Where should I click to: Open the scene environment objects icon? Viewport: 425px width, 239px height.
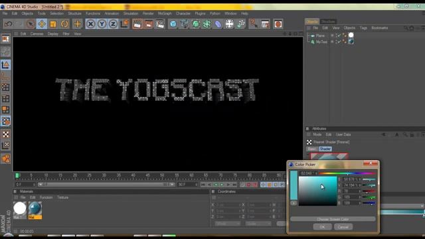tap(229, 24)
